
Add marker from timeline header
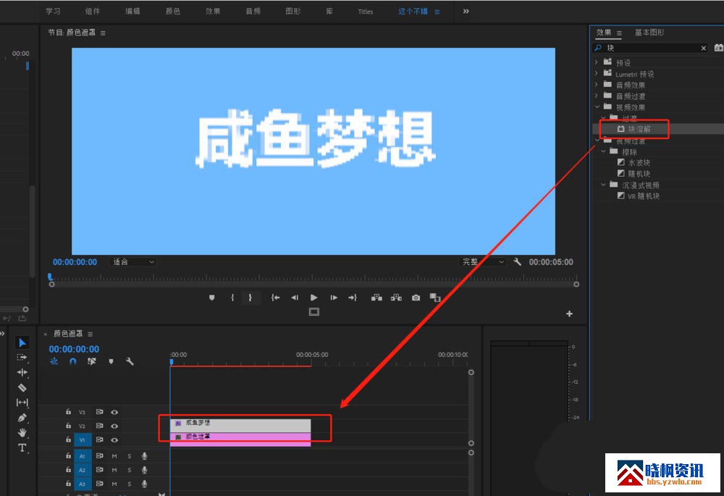(x=111, y=361)
